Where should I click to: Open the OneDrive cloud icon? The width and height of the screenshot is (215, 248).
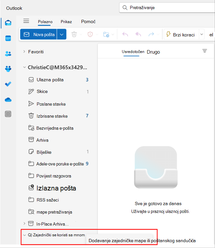pyautogui.click(x=8, y=100)
